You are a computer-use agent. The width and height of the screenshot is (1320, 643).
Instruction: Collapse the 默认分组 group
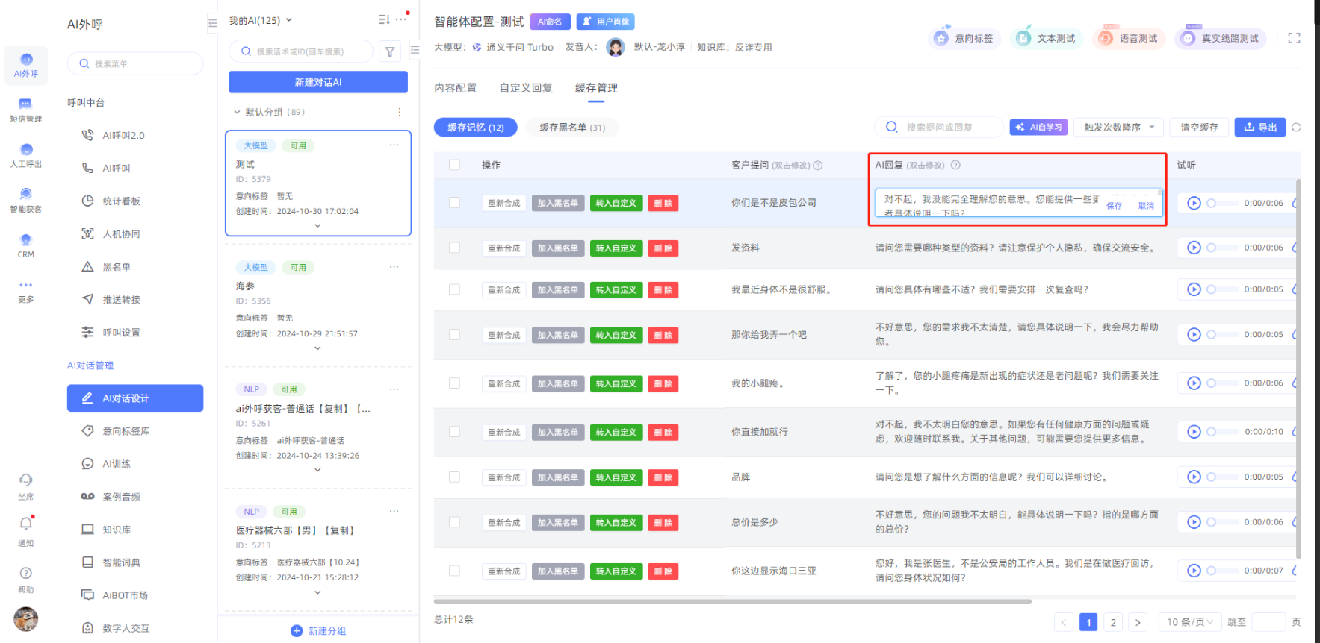(238, 112)
